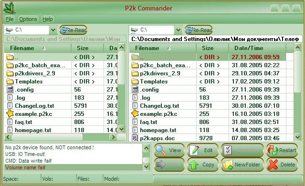This screenshot has height=186, width=305.
Task: Click right panel scrollbar up arrow
Action: pos(298,47)
